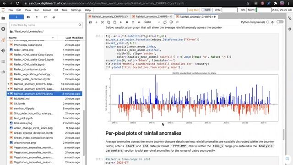Close the first Rainfall_anomaly_CHIRPS tab
The width and height of the screenshot is (293, 165).
pos(127,16)
